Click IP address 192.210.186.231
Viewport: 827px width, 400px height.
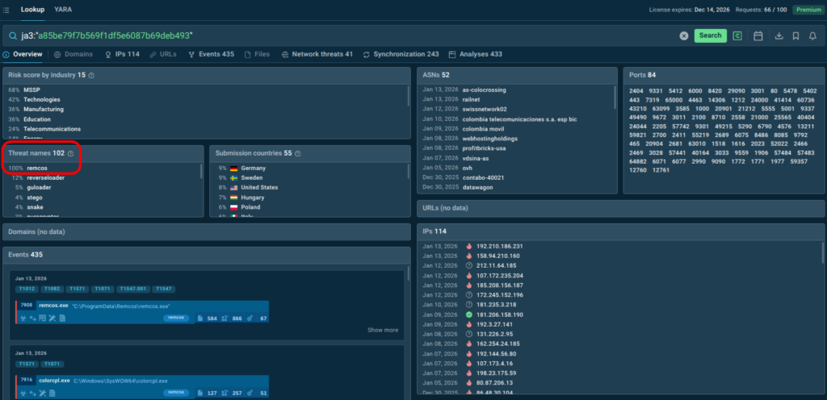coord(499,246)
